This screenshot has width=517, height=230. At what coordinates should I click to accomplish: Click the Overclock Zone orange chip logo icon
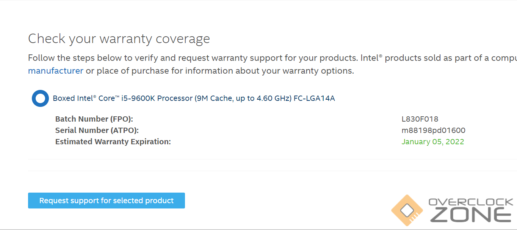pyautogui.click(x=407, y=210)
